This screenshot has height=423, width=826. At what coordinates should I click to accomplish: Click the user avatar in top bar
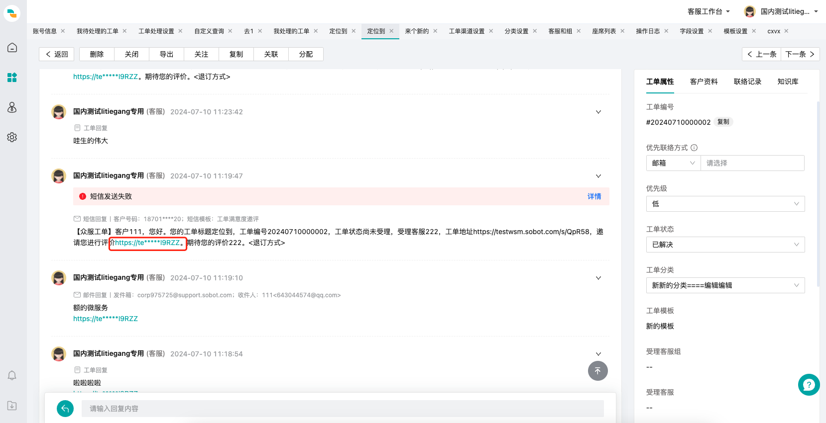749,11
